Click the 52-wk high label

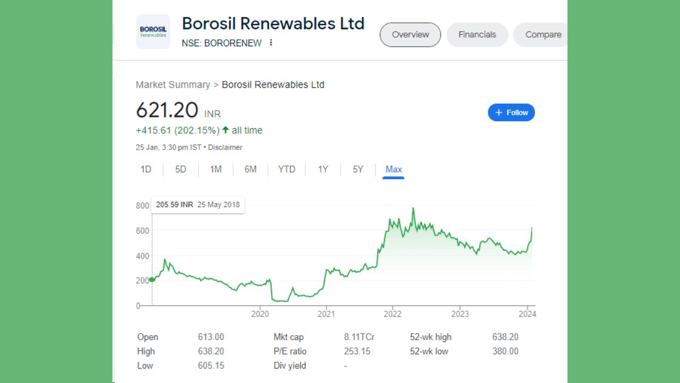pyautogui.click(x=431, y=337)
